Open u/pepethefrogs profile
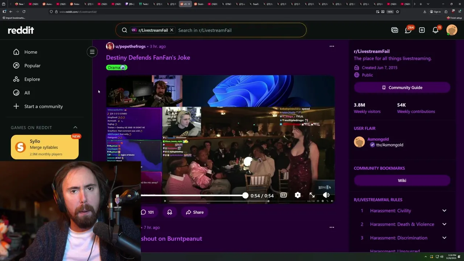Screen dimensions: 464x261 [130, 46]
